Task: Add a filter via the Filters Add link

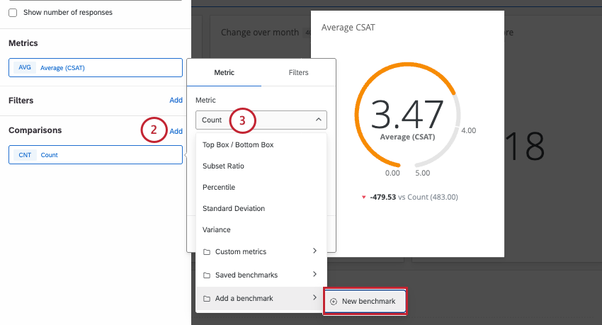Action: 176,100
